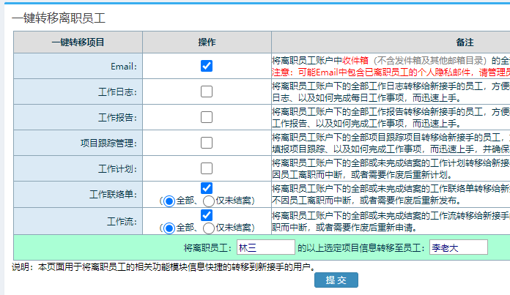Viewport: 510px width, 295px height.
Task: Toggle the 工作流 checkbox off
Action: click(x=207, y=214)
